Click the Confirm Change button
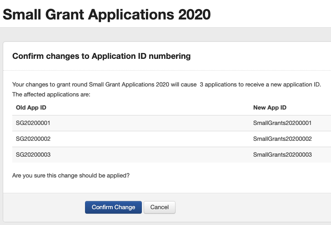 click(113, 207)
